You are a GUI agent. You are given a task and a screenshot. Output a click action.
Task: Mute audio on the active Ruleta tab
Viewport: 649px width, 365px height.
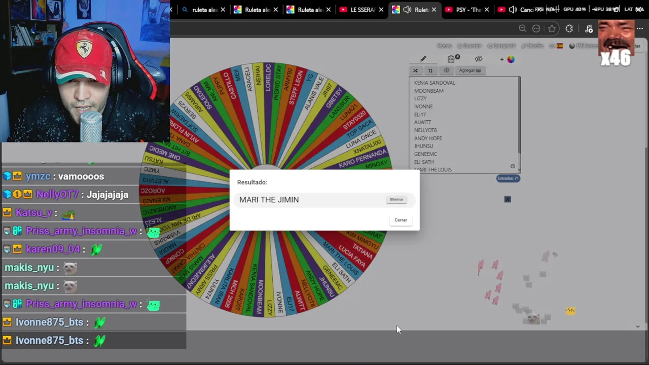[407, 10]
